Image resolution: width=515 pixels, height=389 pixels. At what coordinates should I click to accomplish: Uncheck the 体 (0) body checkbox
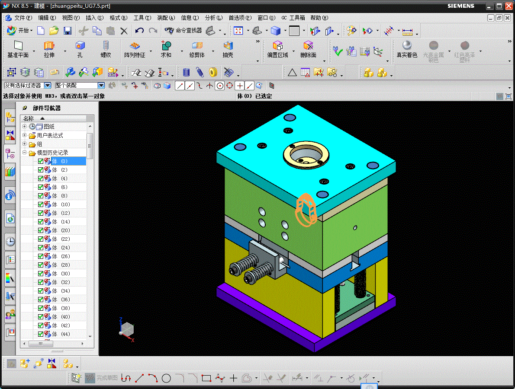(41, 161)
